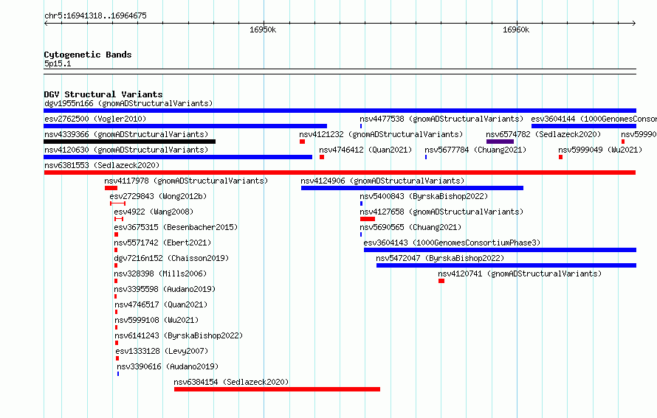Select the 5p15.1 band label
This screenshot has width=657, height=418.
pos(58,63)
